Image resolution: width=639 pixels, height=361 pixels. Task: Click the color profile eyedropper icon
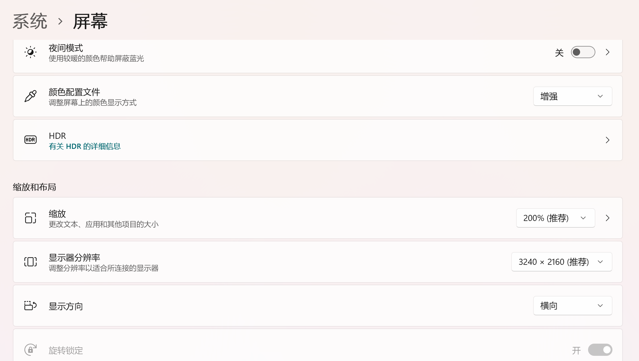tap(31, 96)
